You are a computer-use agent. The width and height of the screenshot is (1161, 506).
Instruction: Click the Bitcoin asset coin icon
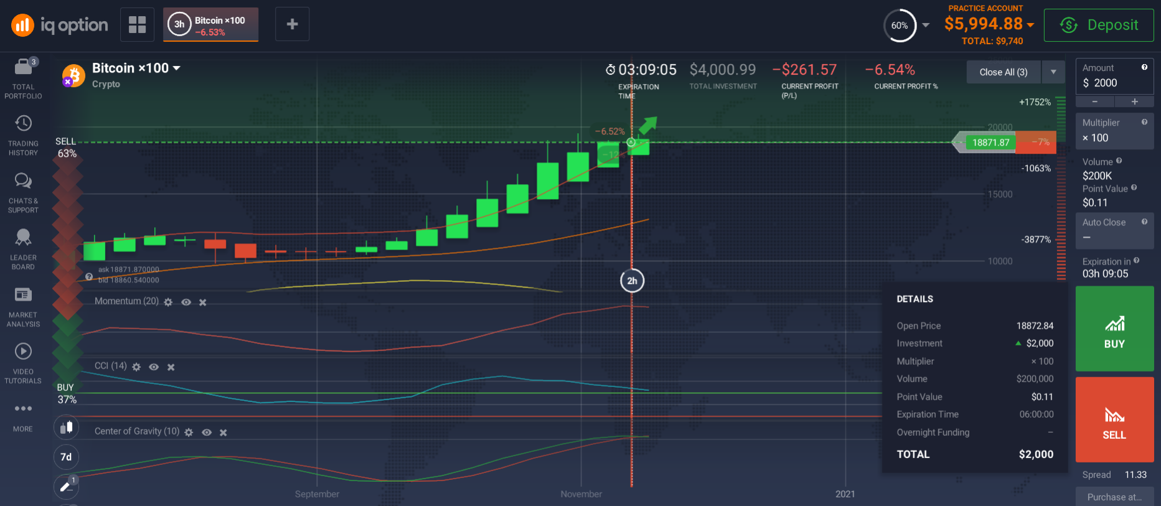[x=73, y=76]
